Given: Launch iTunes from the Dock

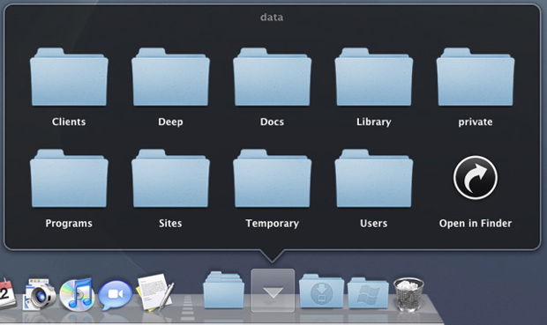Looking at the screenshot, I should coord(77,294).
